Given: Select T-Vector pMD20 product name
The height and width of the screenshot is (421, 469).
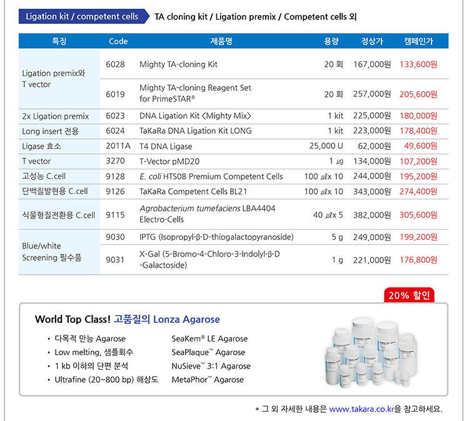Looking at the screenshot, I should pos(169,161).
